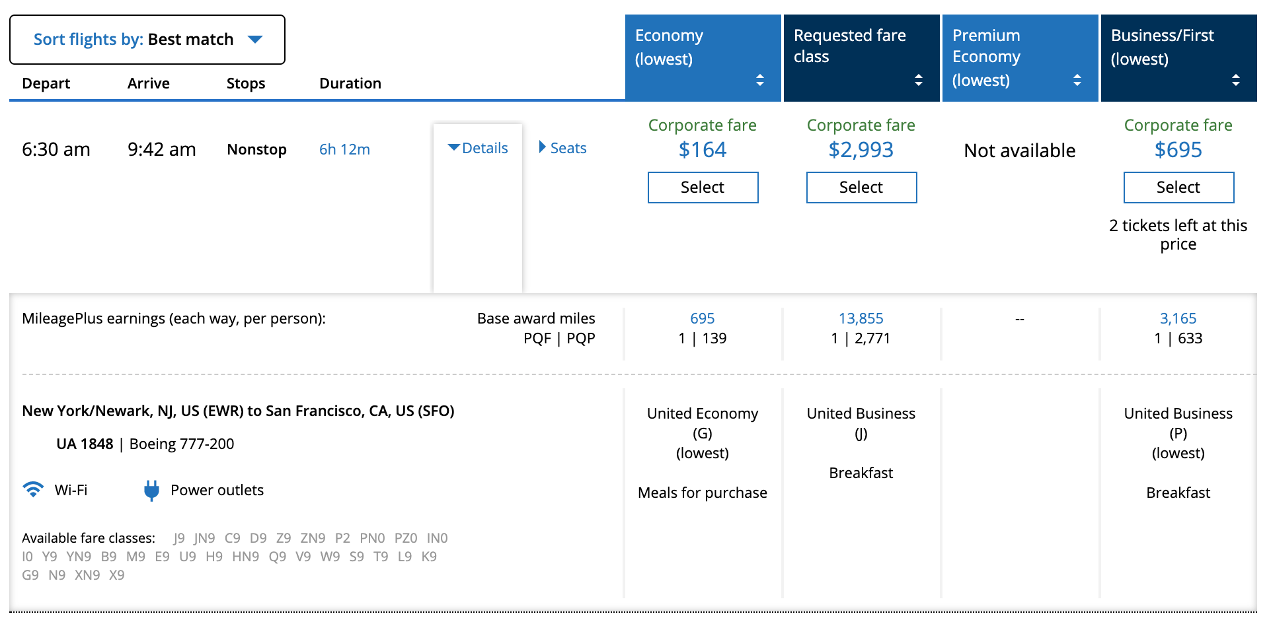Click the Economy (lowest) column header
Screen dimensions: 1269x622
(669, 47)
